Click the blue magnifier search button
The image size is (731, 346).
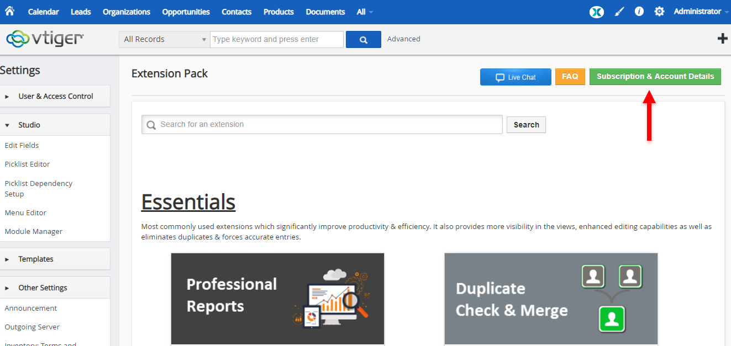364,40
